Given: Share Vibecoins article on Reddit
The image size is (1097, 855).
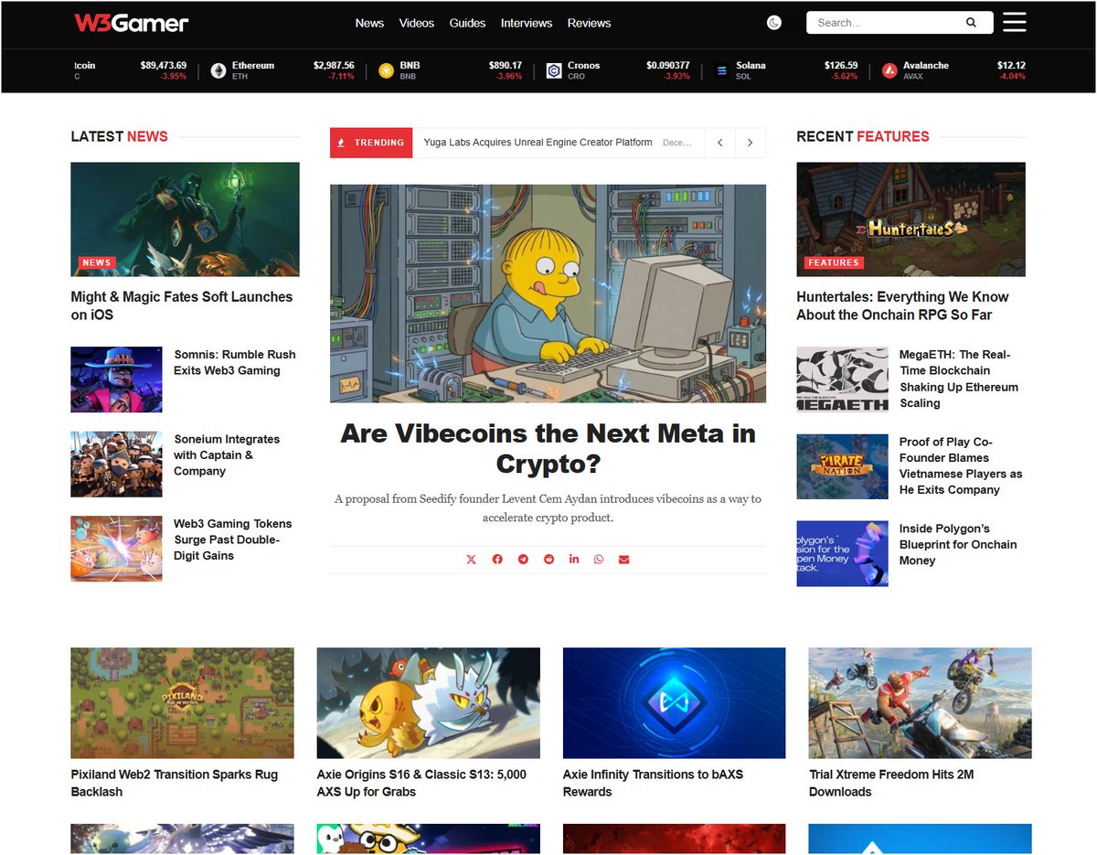Looking at the screenshot, I should tap(548, 560).
